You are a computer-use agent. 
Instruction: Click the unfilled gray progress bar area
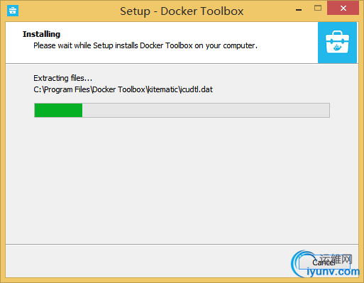206,110
